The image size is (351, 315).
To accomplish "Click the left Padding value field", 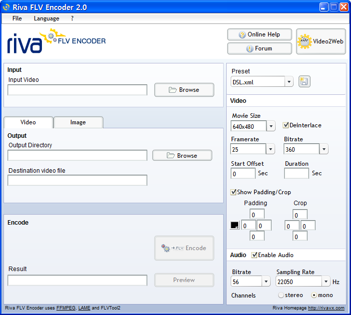I will click(x=249, y=225).
